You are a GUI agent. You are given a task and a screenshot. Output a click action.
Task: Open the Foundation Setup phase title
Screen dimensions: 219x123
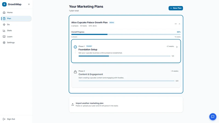click(x=88, y=49)
